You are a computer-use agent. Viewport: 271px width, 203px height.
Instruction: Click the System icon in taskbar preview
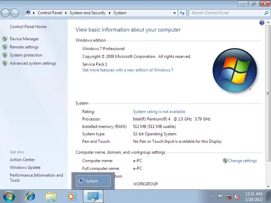coord(81,181)
